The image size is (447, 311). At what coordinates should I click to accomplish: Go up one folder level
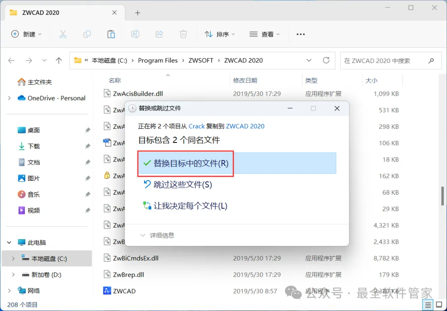click(59, 60)
